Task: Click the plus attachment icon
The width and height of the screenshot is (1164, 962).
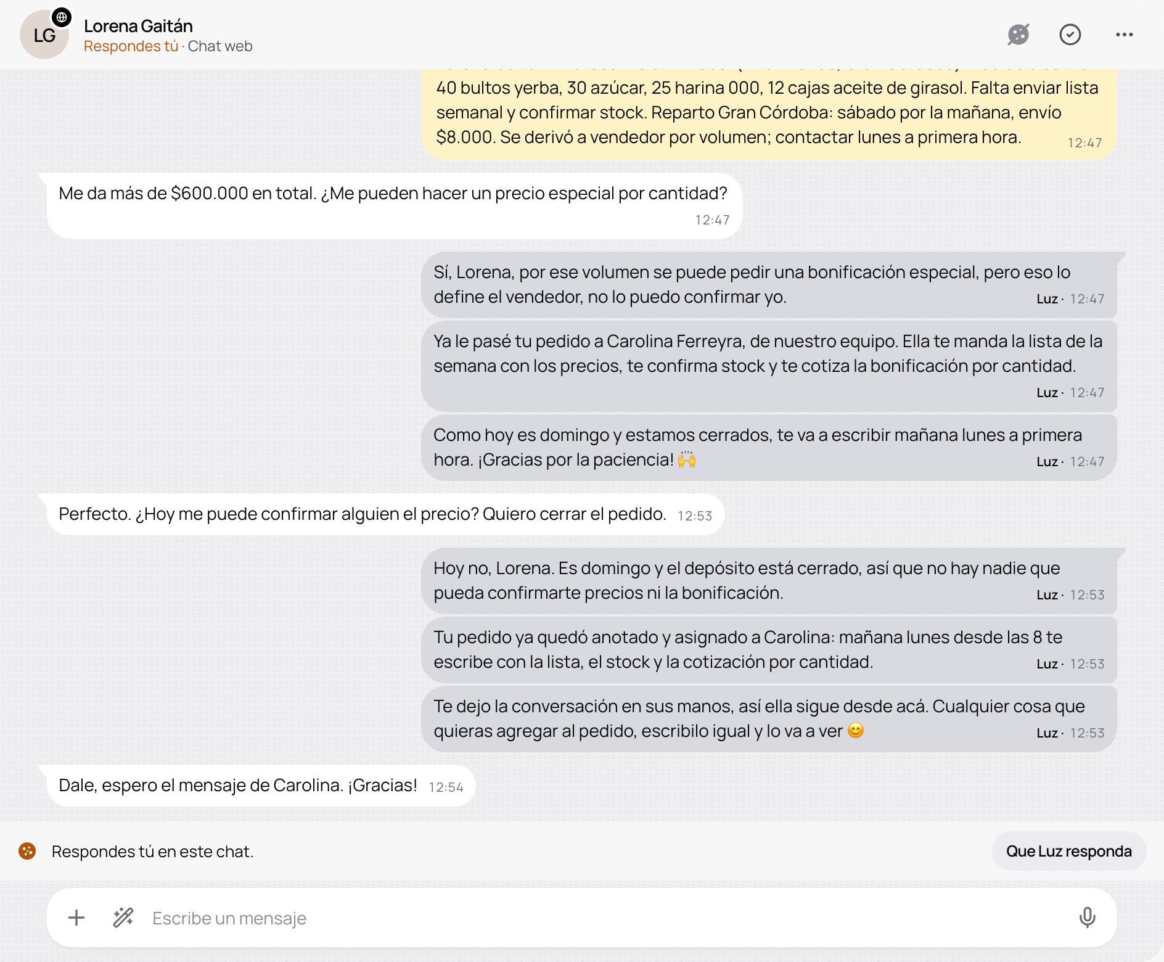Action: (x=76, y=918)
